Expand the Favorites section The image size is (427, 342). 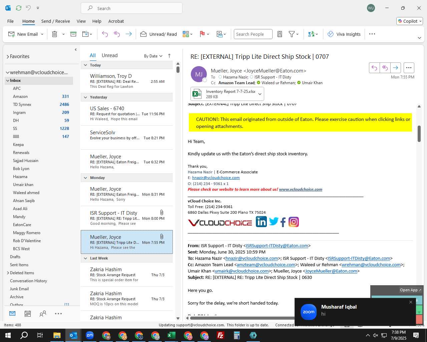pyautogui.click(x=8, y=56)
